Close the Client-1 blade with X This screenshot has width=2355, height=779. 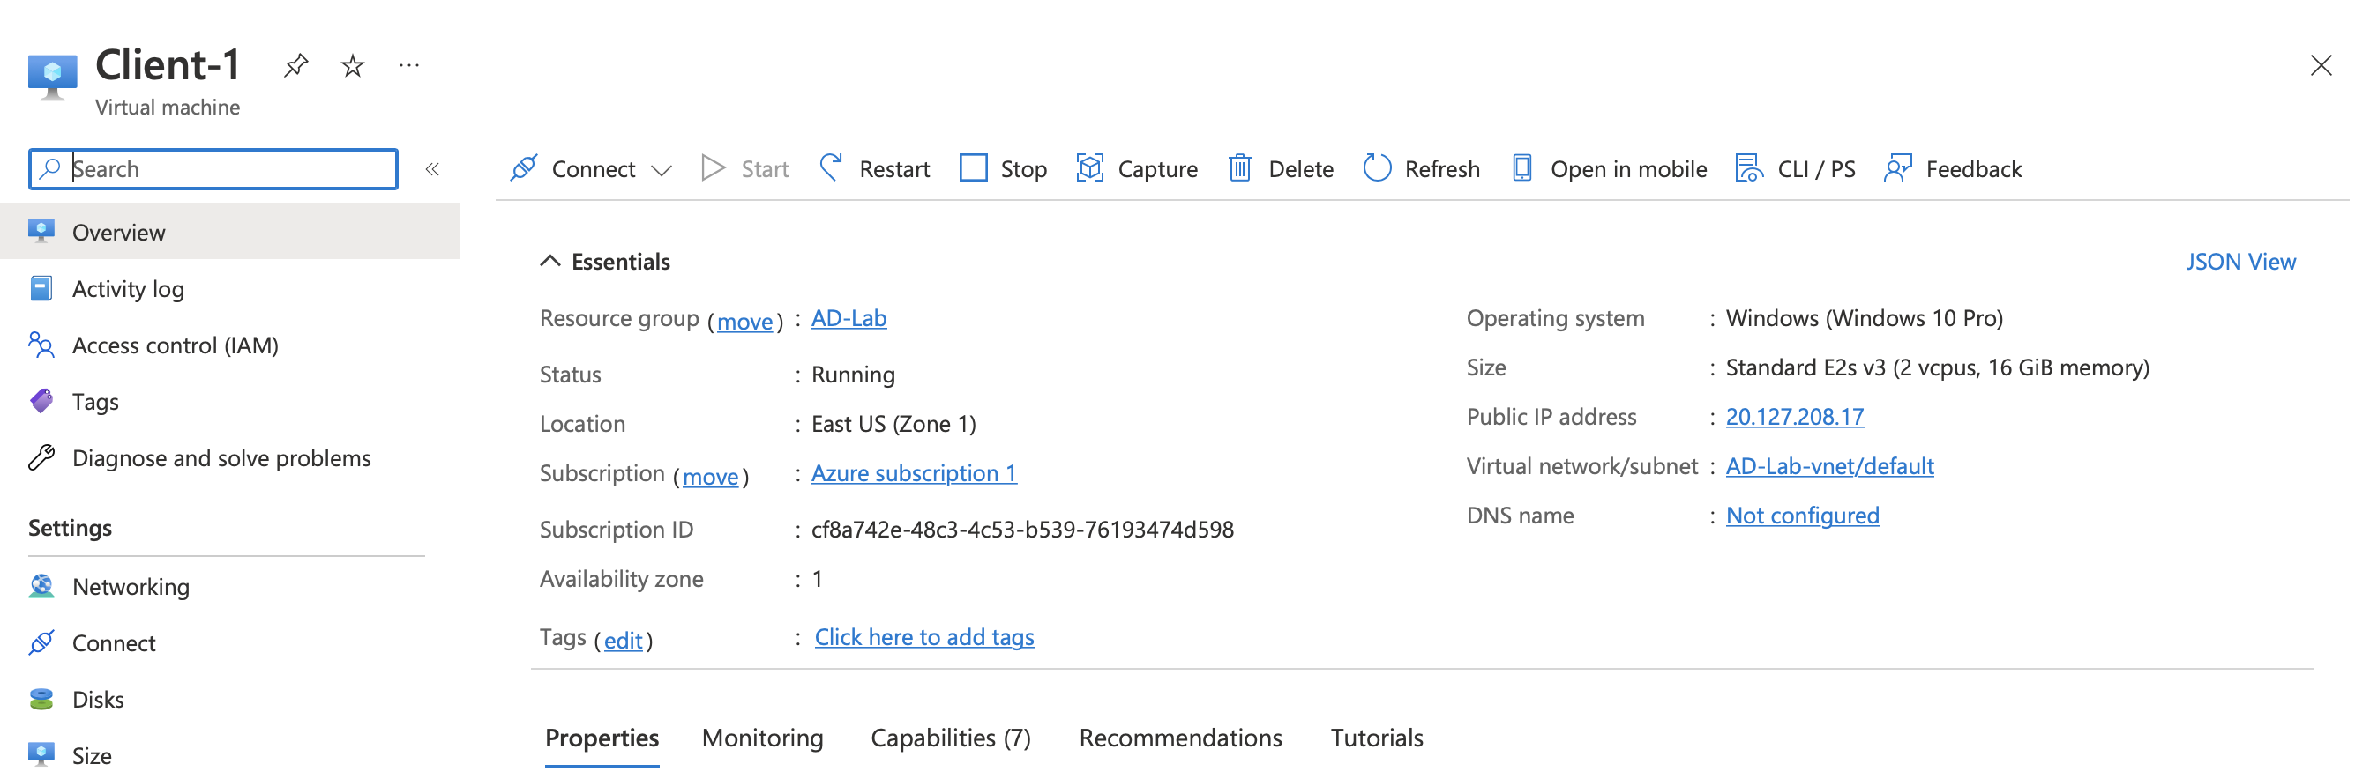tap(2321, 66)
